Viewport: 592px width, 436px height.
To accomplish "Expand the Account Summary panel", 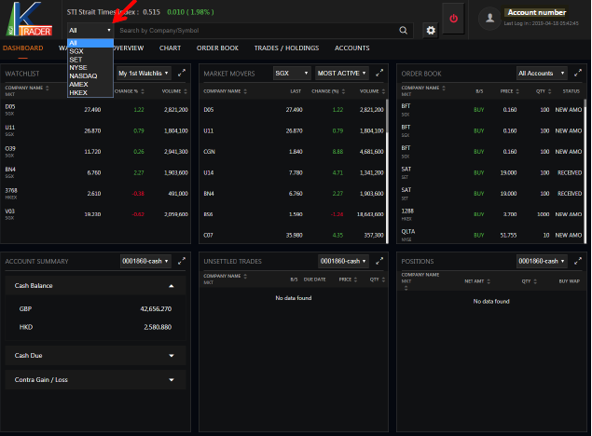I will (x=182, y=261).
